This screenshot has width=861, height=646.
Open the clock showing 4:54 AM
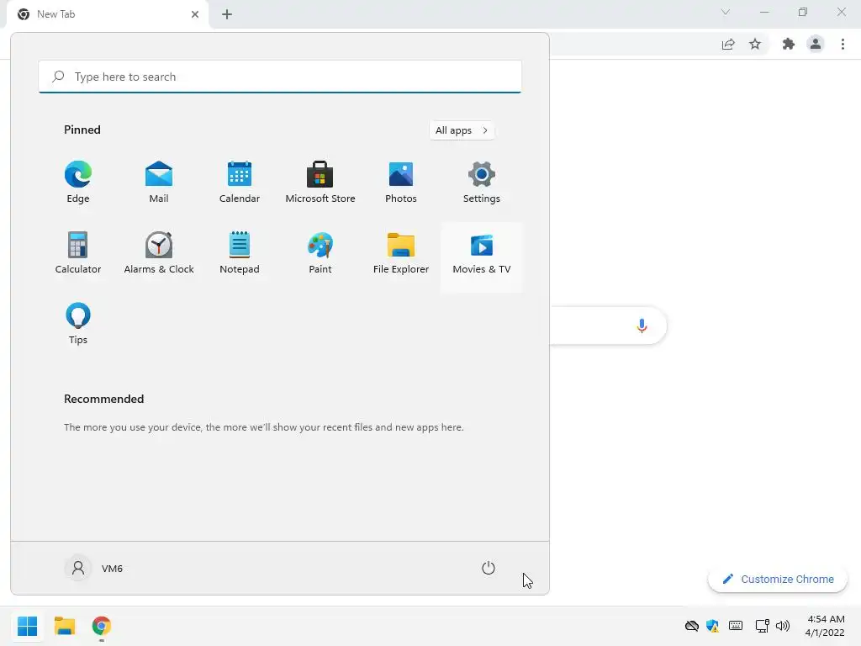pyautogui.click(x=825, y=626)
